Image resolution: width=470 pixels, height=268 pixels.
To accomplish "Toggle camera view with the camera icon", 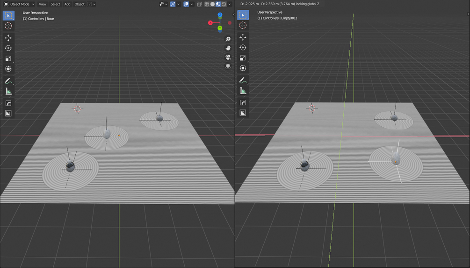I will click(228, 57).
